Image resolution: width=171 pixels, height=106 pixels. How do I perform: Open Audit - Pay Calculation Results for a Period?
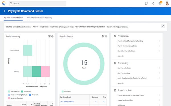(132, 78)
